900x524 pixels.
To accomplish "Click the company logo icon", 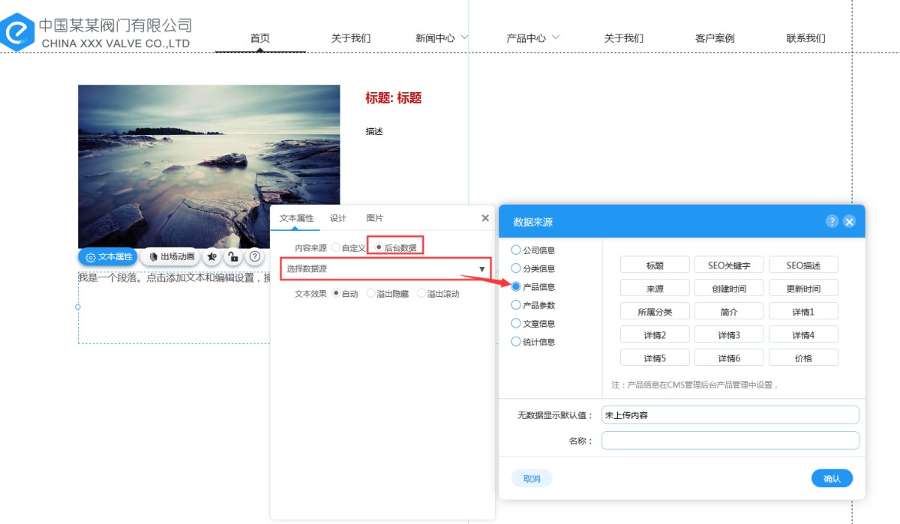I will click(16, 31).
